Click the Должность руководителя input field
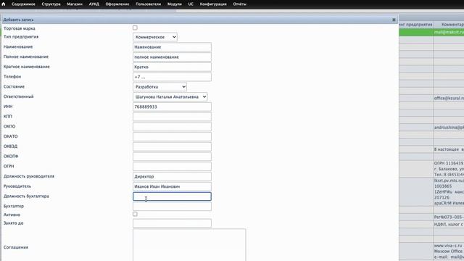 click(172, 176)
